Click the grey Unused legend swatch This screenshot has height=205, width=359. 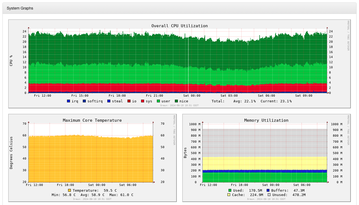pyautogui.click(x=269, y=195)
